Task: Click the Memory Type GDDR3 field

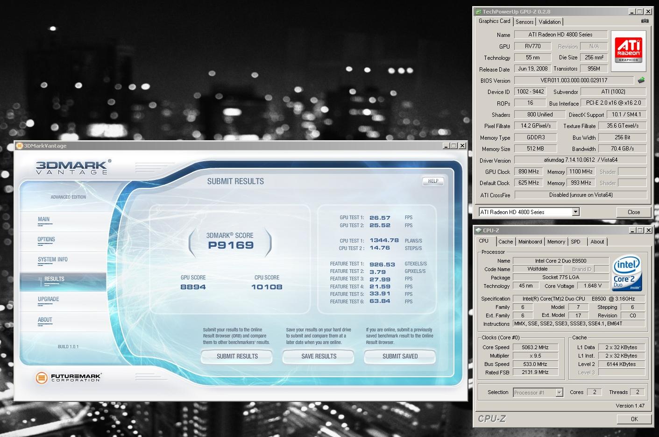Action: point(536,137)
